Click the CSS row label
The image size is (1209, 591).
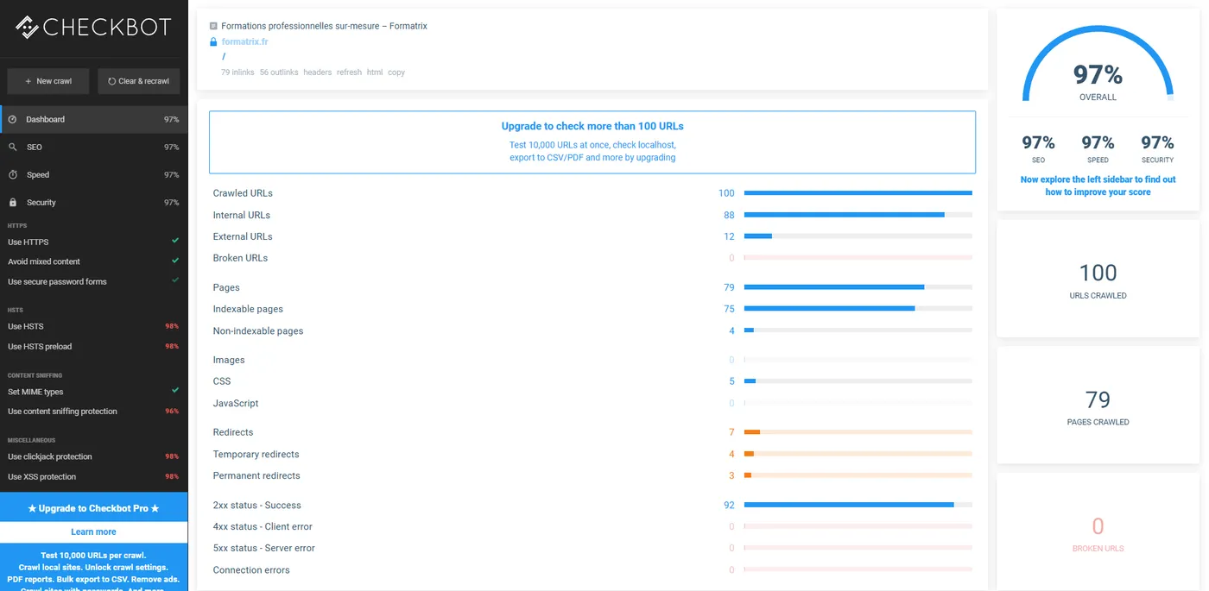click(222, 381)
